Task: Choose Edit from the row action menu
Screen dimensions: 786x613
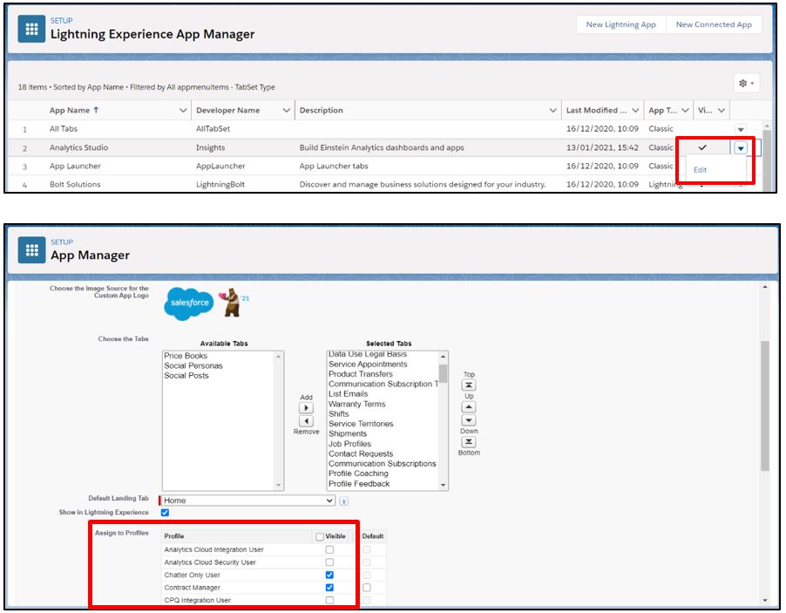Action: click(x=700, y=170)
